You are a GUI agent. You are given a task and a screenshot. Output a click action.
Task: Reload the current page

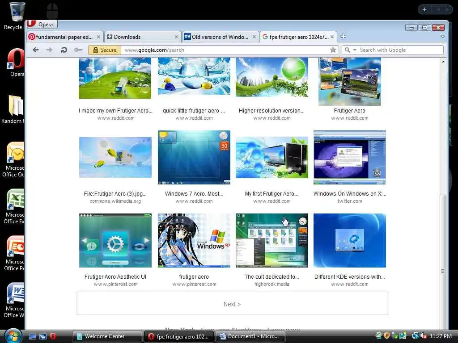pyautogui.click(x=64, y=50)
